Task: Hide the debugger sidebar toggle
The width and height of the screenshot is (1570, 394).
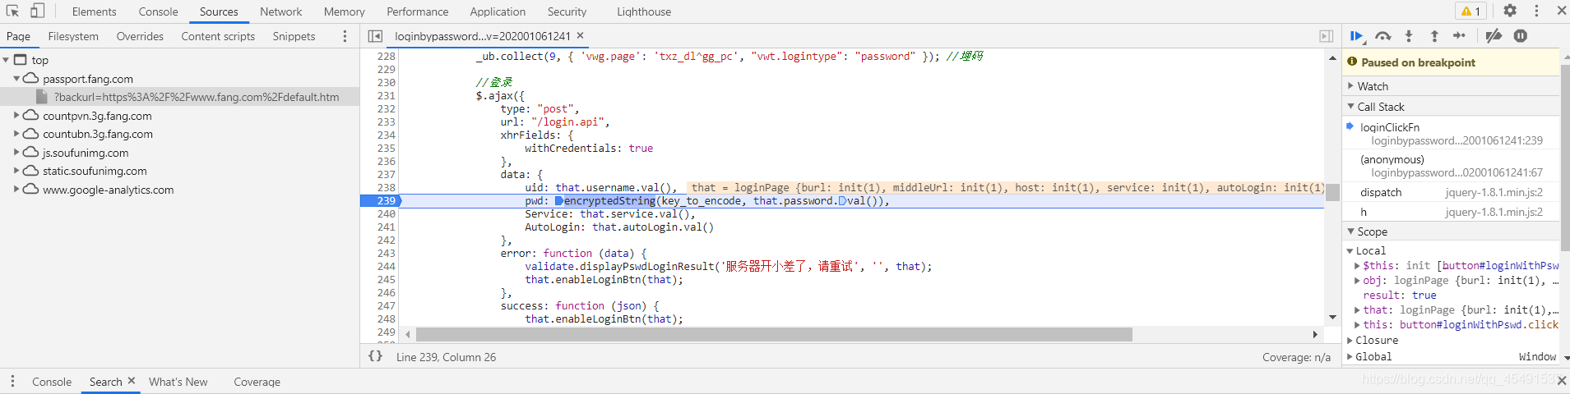Action: pyautogui.click(x=1326, y=36)
